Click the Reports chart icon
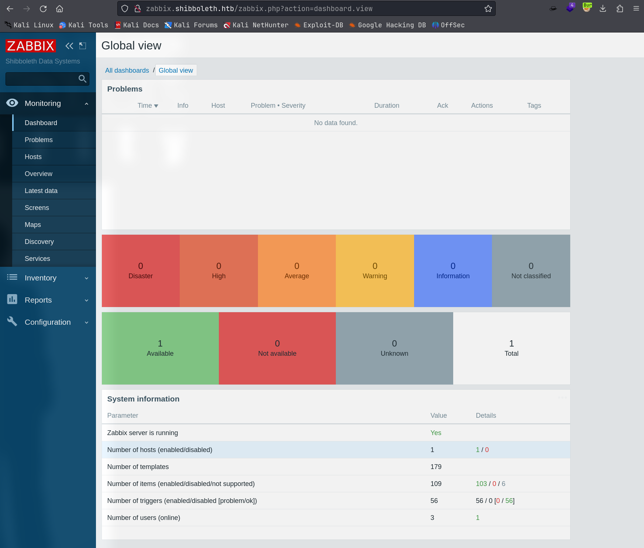 (x=12, y=299)
